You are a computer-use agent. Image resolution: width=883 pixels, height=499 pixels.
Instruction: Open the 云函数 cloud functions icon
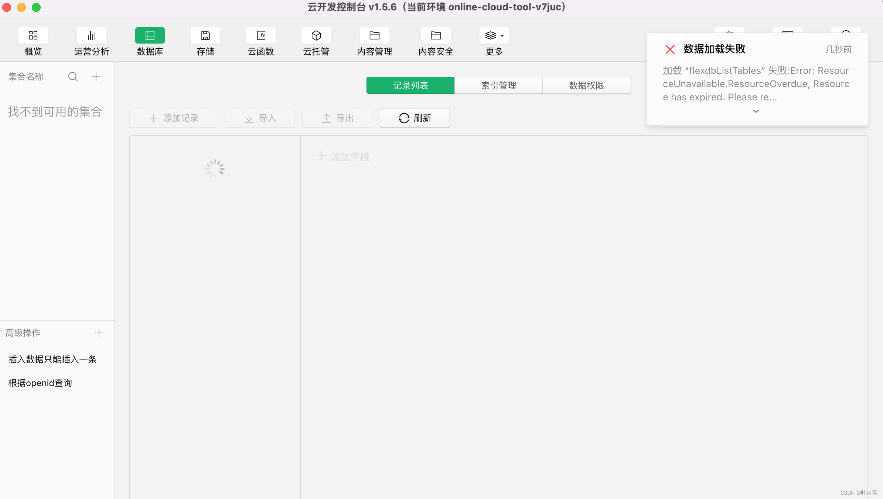click(x=260, y=36)
